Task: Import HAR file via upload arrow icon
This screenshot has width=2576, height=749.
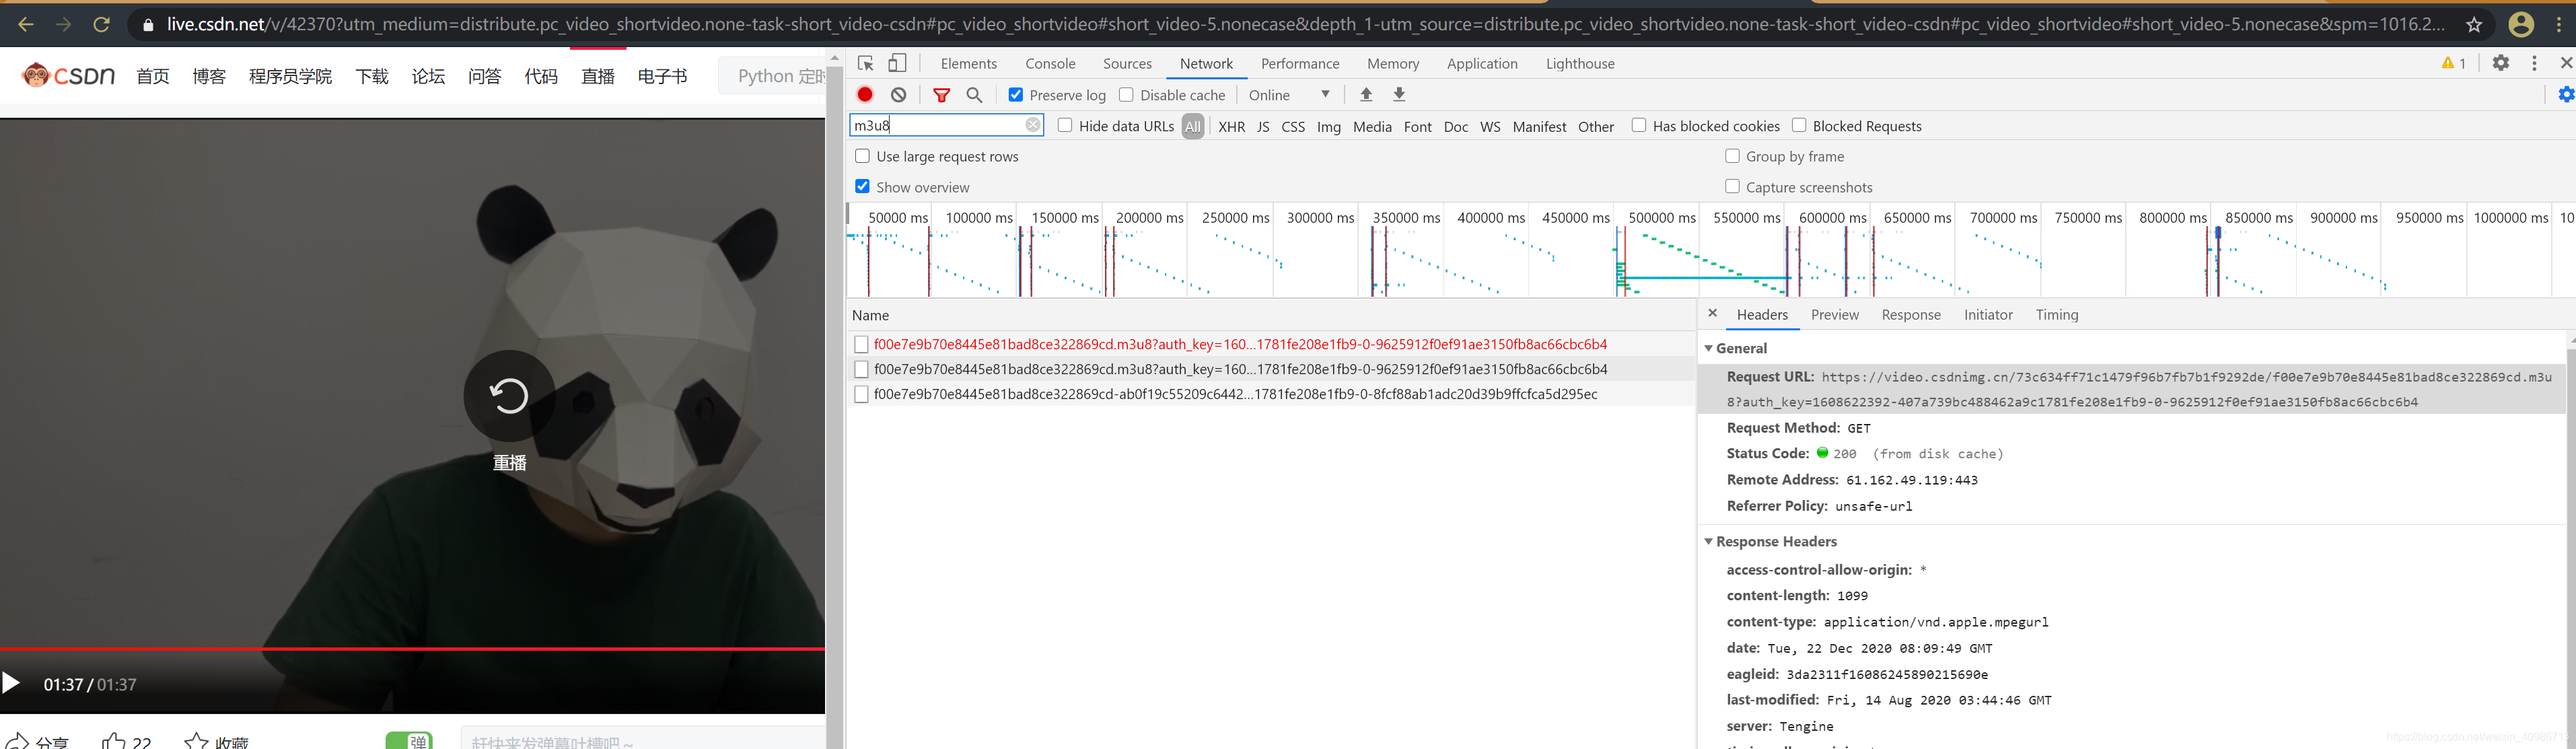Action: point(1366,94)
